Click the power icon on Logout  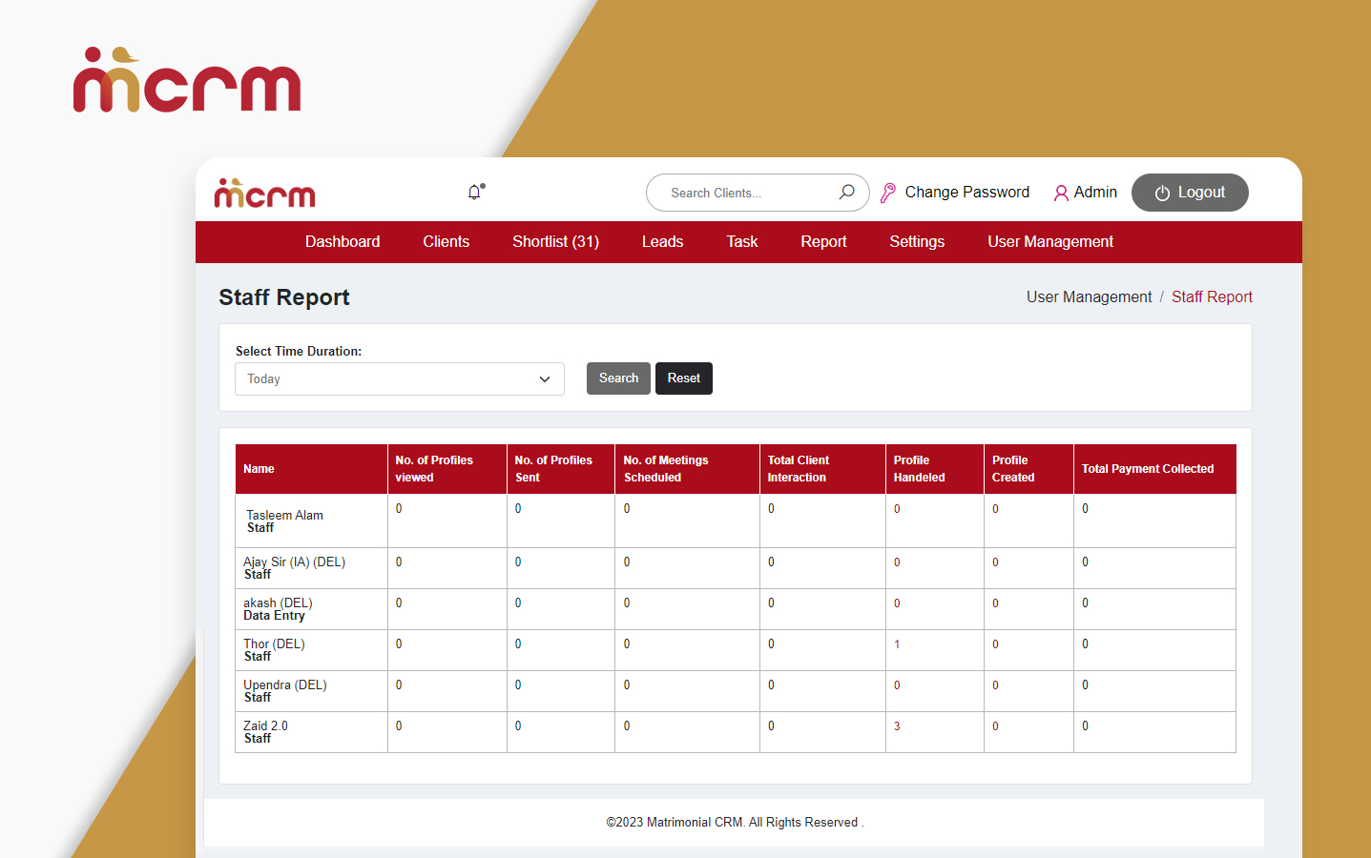tap(1162, 193)
